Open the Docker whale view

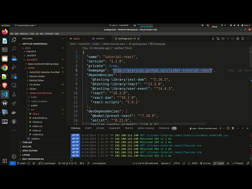pyautogui.click(x=14, y=112)
